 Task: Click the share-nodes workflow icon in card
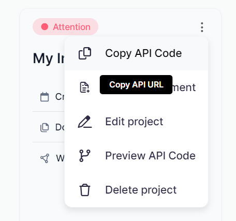[45, 158]
